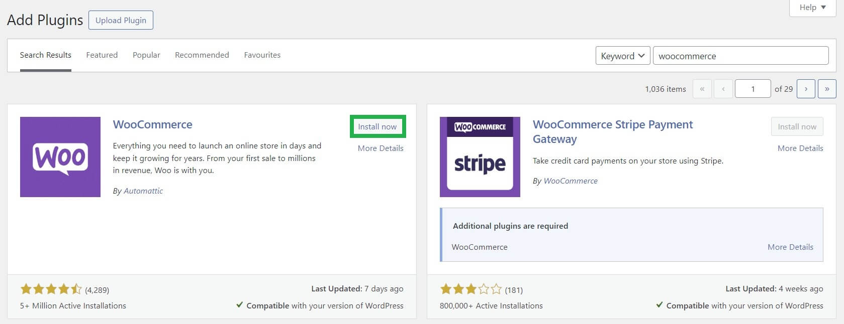Open the Keyword search type dropdown
The width and height of the screenshot is (844, 324).
[x=623, y=56]
